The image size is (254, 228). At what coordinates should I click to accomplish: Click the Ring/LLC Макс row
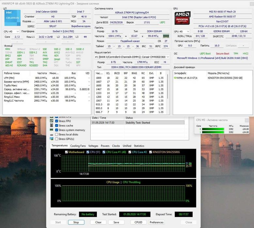click(x=47, y=97)
